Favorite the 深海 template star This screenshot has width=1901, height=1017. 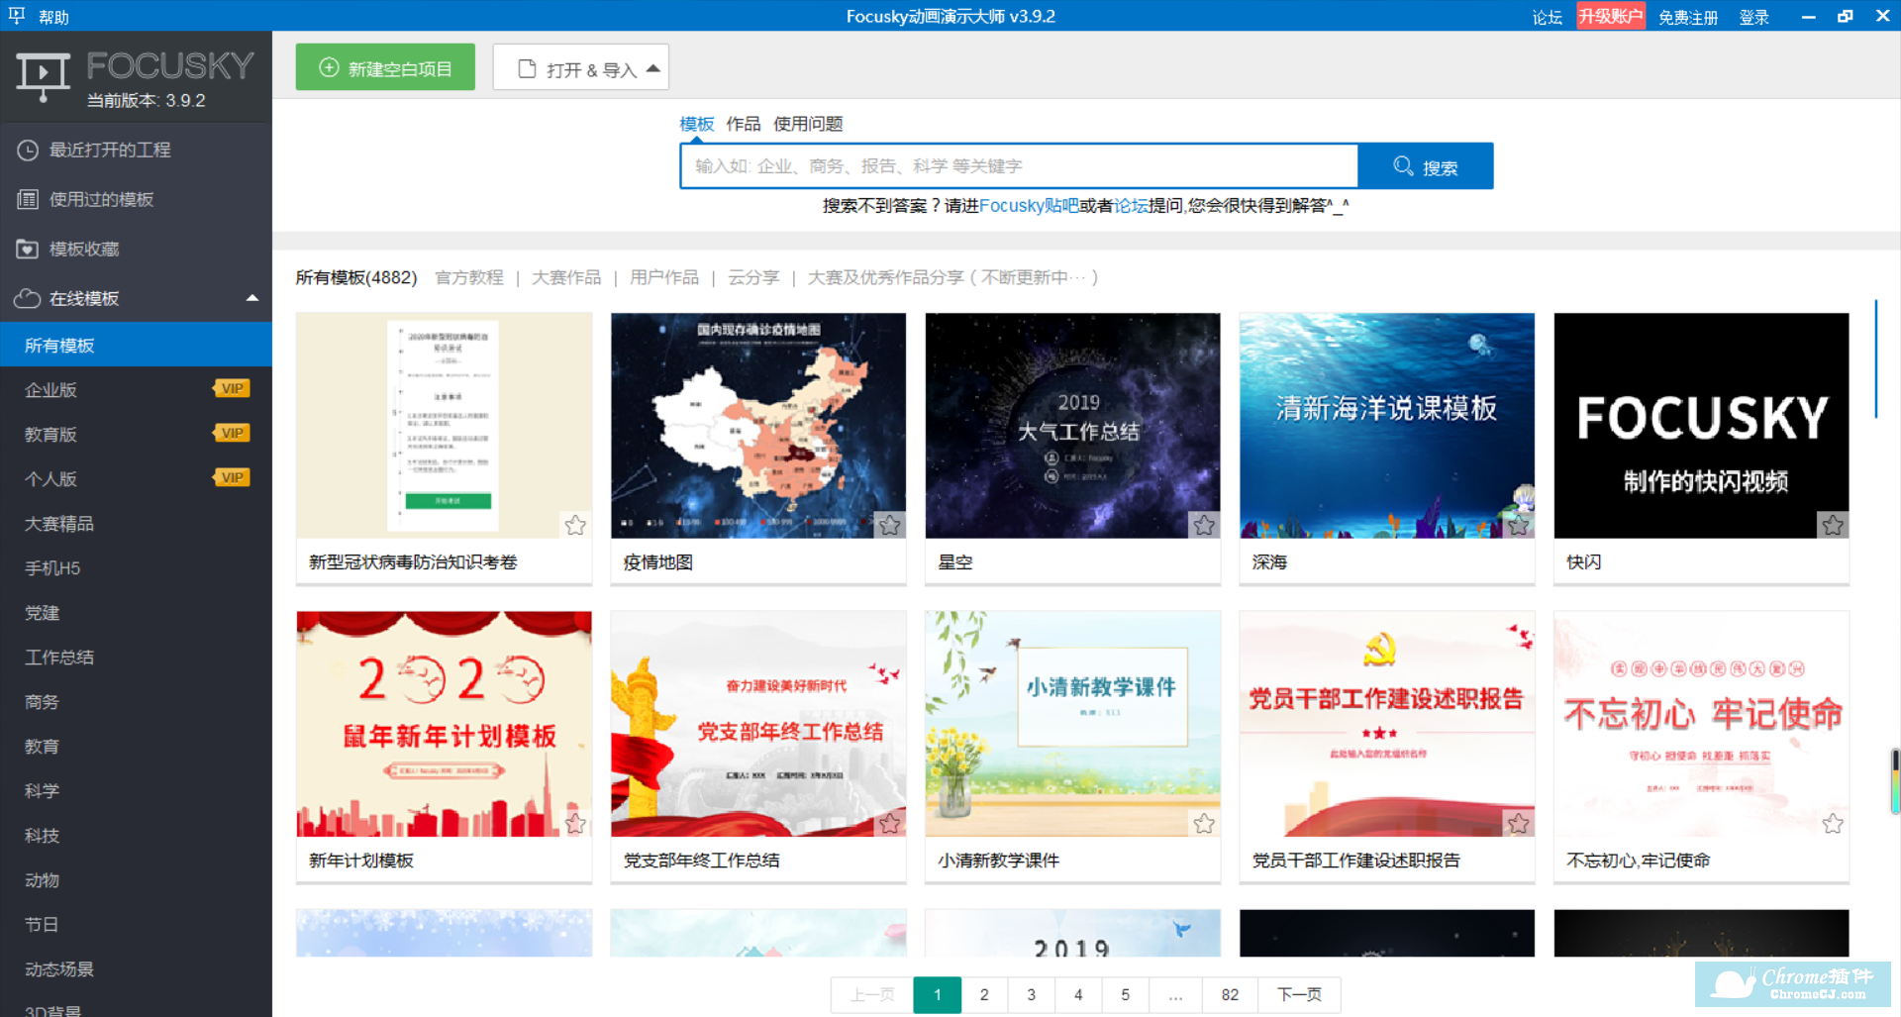[x=1519, y=525]
